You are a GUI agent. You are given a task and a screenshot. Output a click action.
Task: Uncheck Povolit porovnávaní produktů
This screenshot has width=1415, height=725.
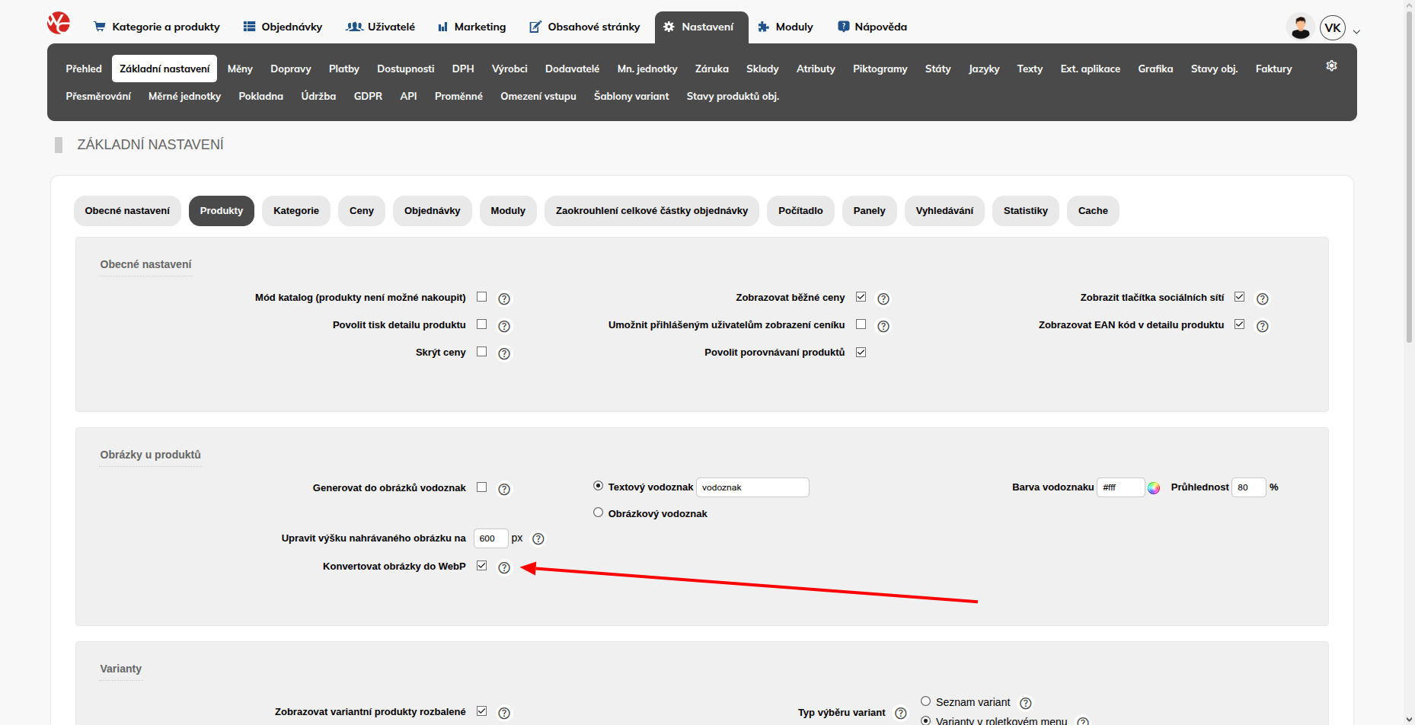click(x=861, y=352)
